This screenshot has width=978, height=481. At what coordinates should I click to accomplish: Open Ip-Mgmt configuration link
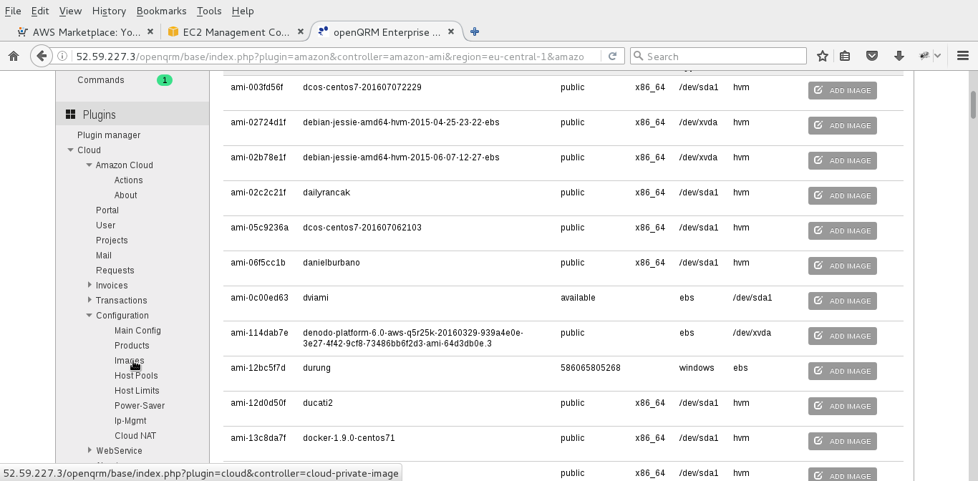click(x=130, y=421)
